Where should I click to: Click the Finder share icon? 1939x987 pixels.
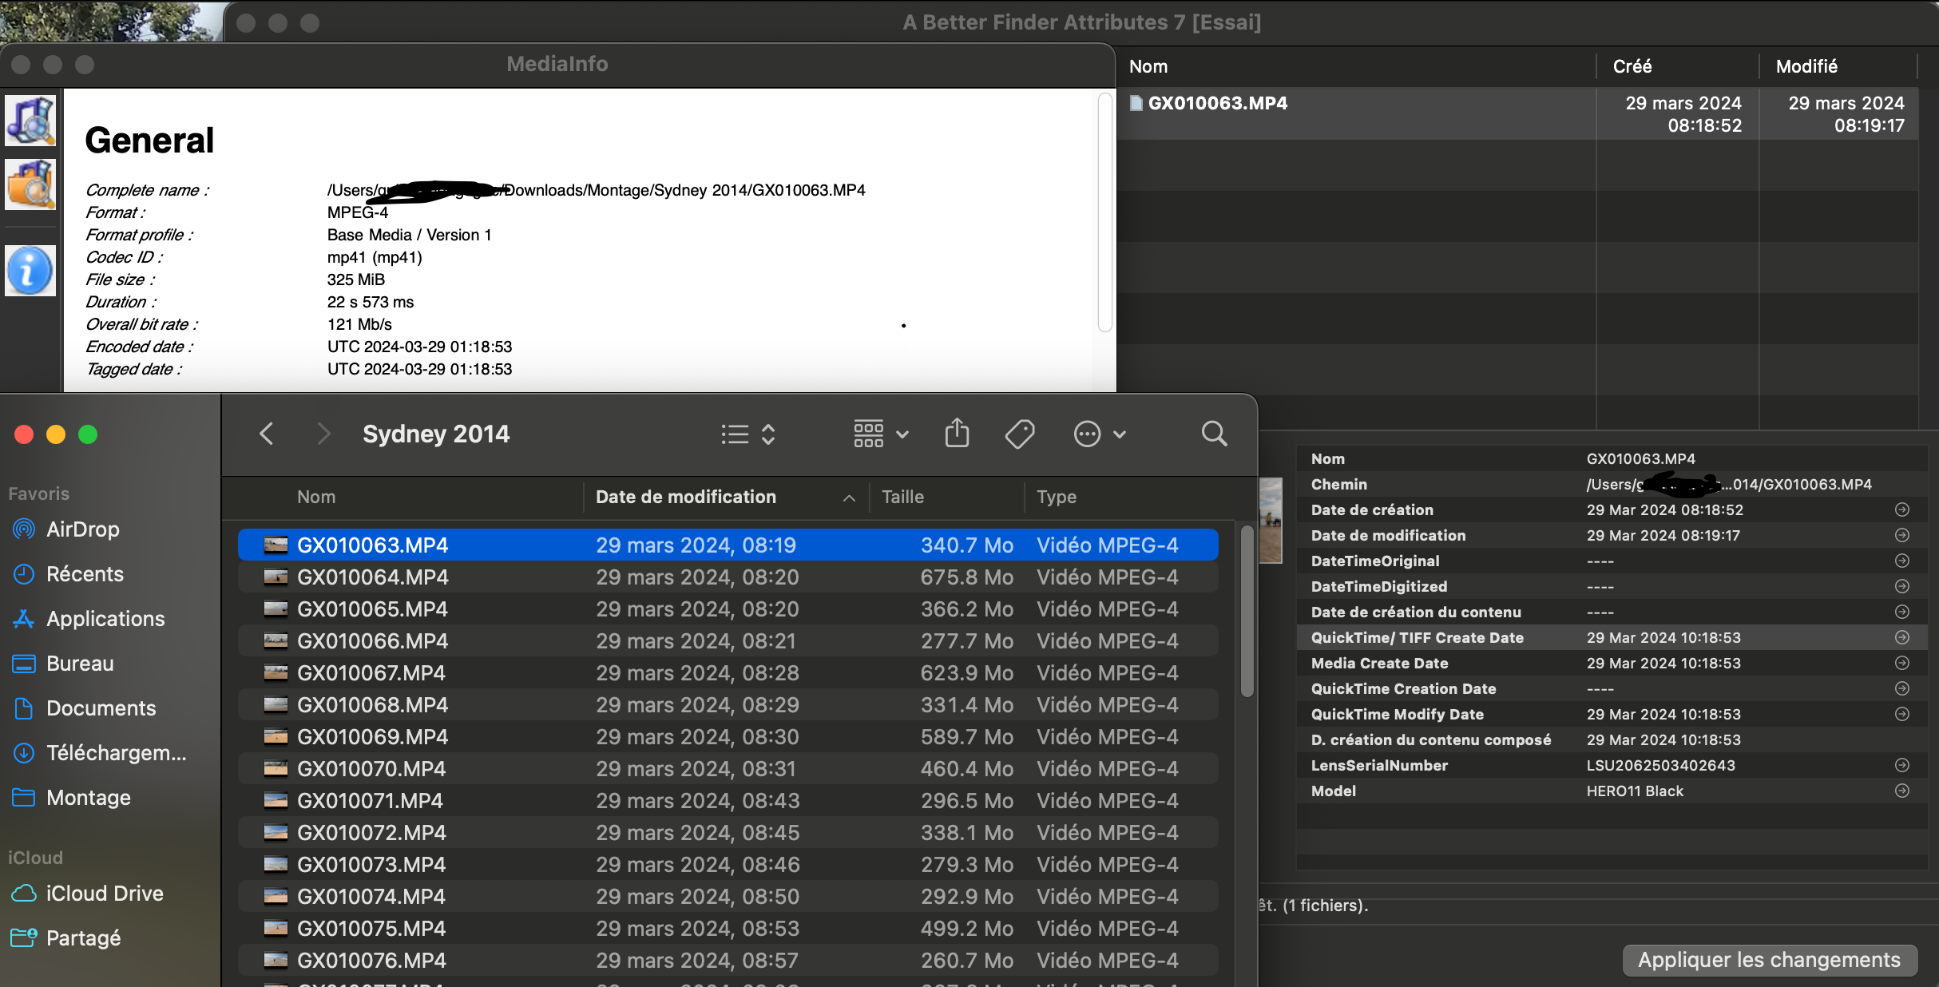[x=957, y=434]
